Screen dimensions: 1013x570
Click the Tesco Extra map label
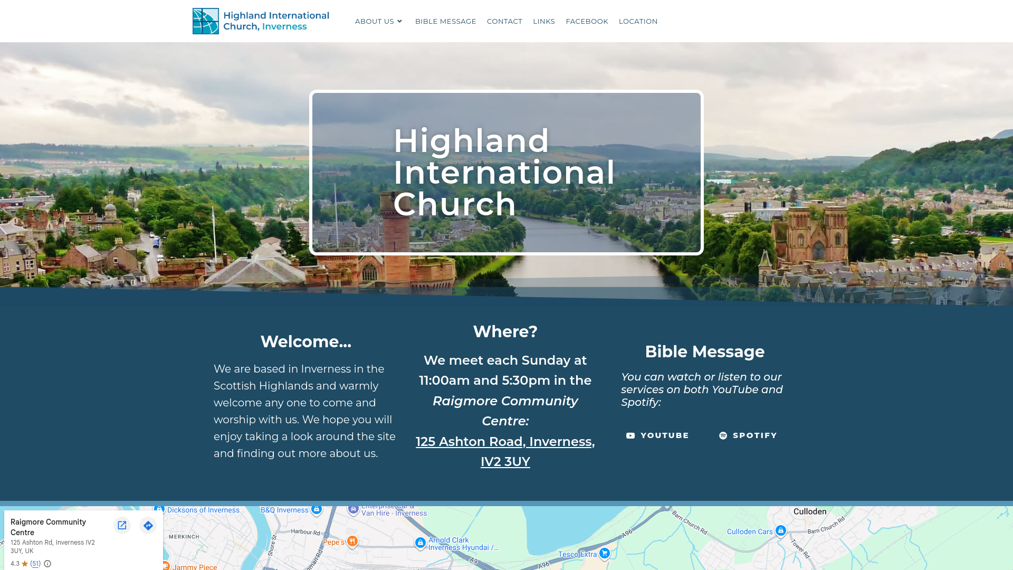tap(577, 554)
